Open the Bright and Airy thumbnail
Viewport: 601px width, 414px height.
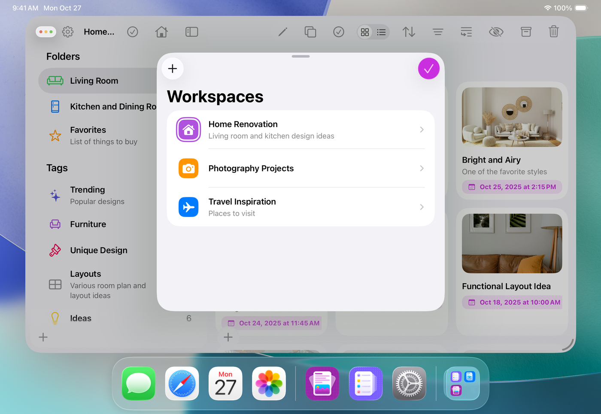pos(512,117)
